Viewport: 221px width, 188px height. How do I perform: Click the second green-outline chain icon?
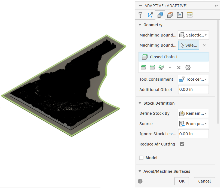pyautogui.click(x=152, y=68)
